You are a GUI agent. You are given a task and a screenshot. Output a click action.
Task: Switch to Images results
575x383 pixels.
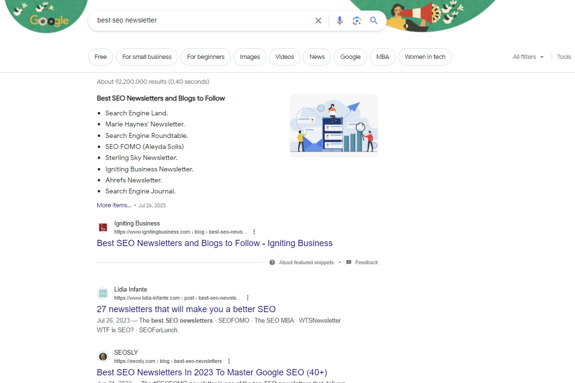point(250,57)
